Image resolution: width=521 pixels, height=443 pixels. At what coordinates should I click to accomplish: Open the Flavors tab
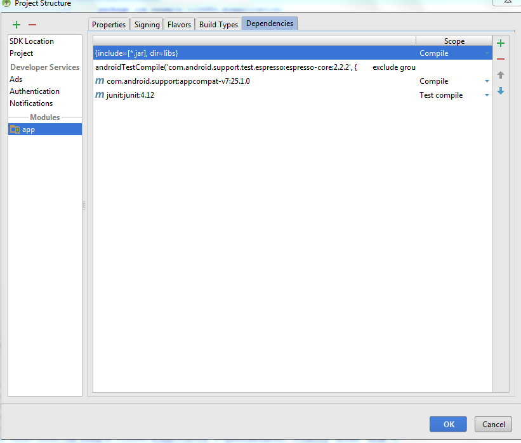(x=179, y=25)
